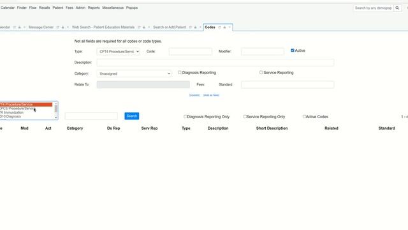Click the Relate To field
Viewport: 408px width, 230px height.
click(x=143, y=84)
